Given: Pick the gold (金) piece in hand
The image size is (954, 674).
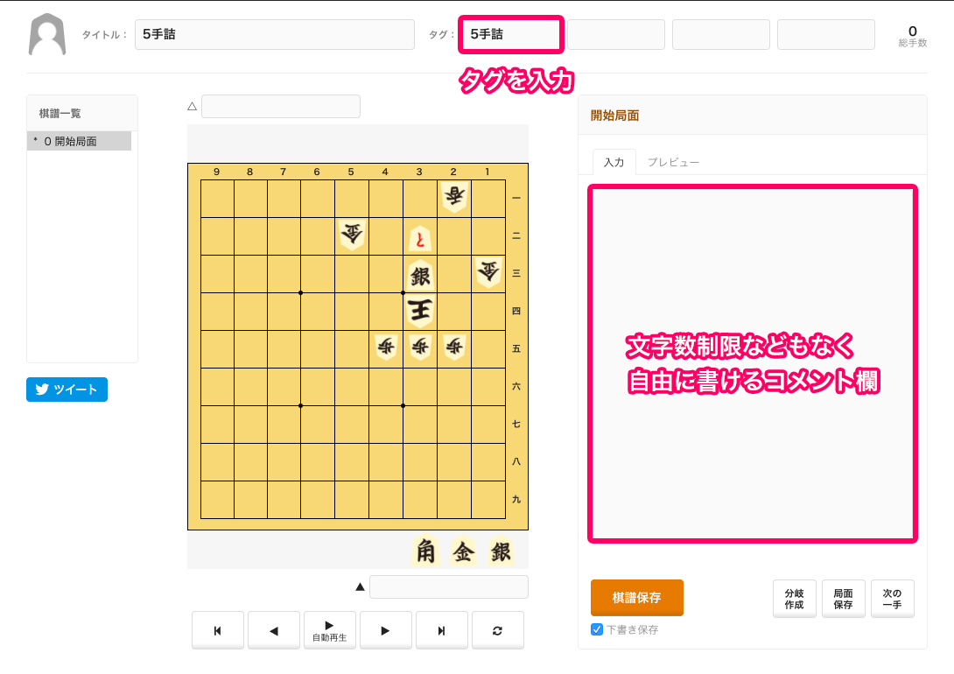Looking at the screenshot, I should 463,551.
